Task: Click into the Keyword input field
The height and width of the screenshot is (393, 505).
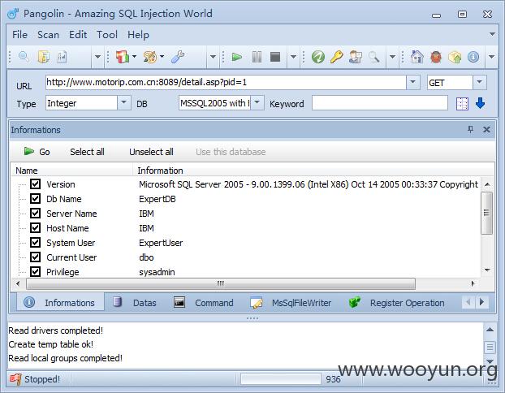Action: click(x=380, y=103)
